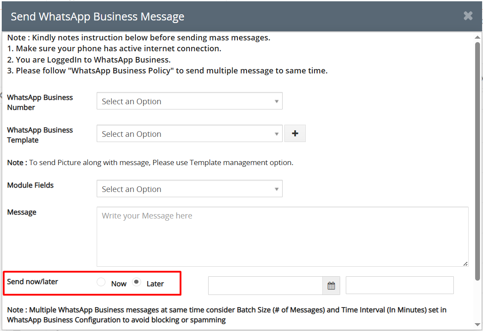
Task: Click the dialog's scroll up arrow
Action: point(477,37)
